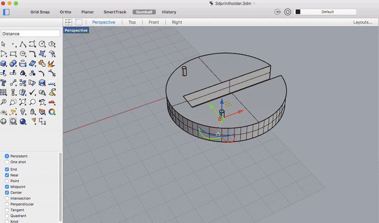
Task: Switch to the Front viewport tab
Action: (x=153, y=22)
